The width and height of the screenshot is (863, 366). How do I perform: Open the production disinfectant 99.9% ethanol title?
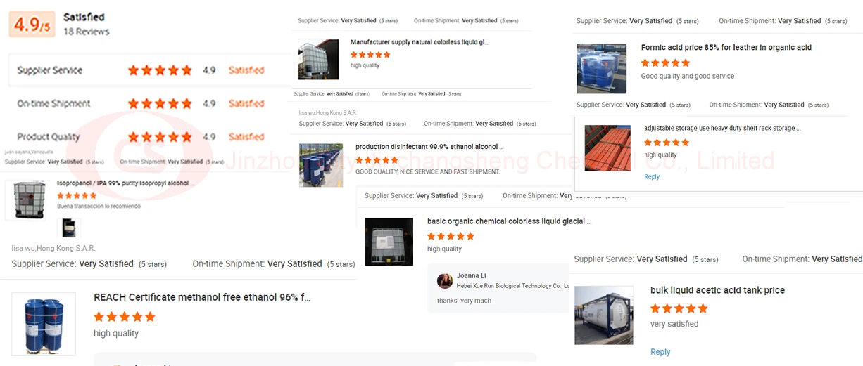click(x=430, y=147)
